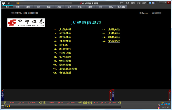Open the 文件 menu
Screen dimensions: 172x110
[x=122, y=3]
